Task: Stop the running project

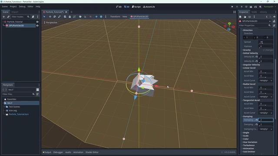Action: pos(242,7)
